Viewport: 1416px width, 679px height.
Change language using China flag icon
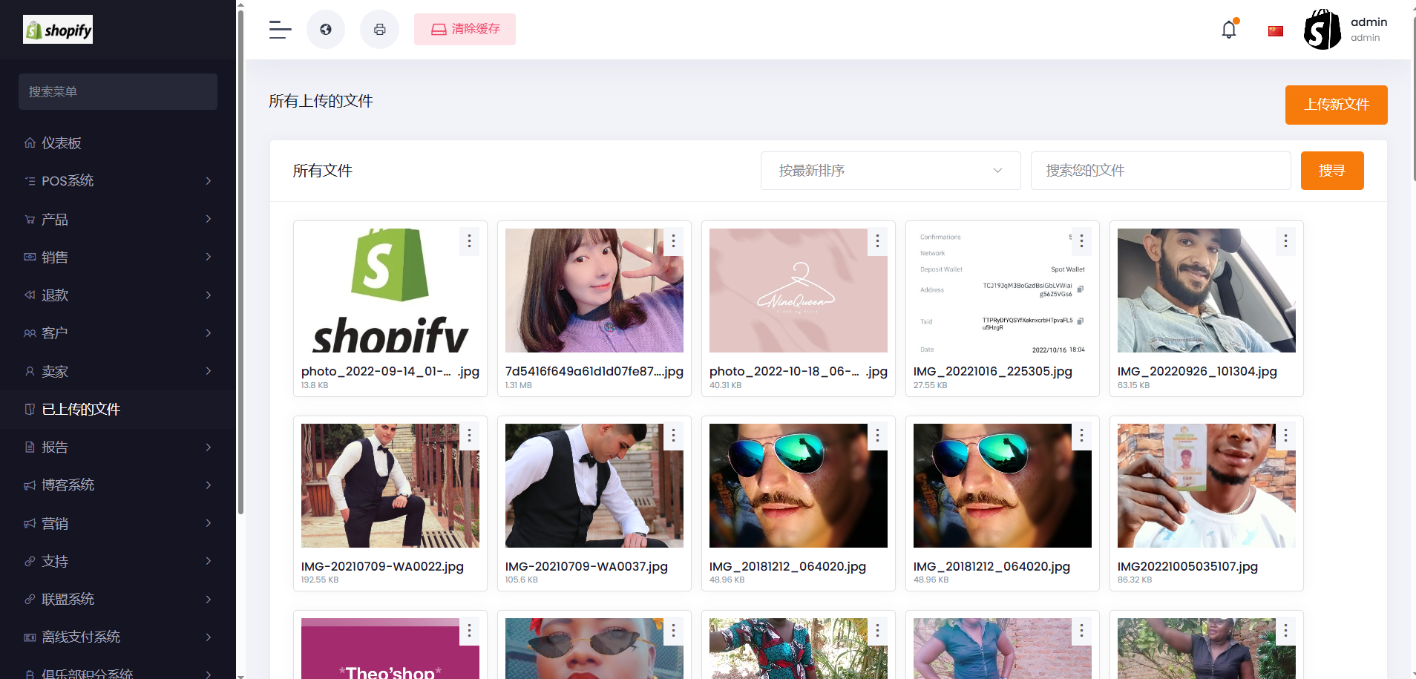1276,30
